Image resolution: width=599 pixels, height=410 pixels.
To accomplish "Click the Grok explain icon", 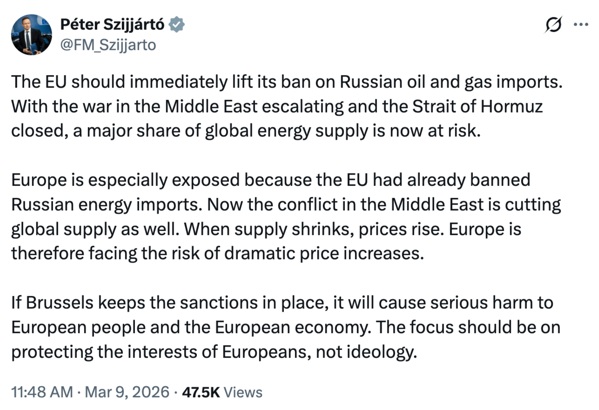I will (x=553, y=25).
